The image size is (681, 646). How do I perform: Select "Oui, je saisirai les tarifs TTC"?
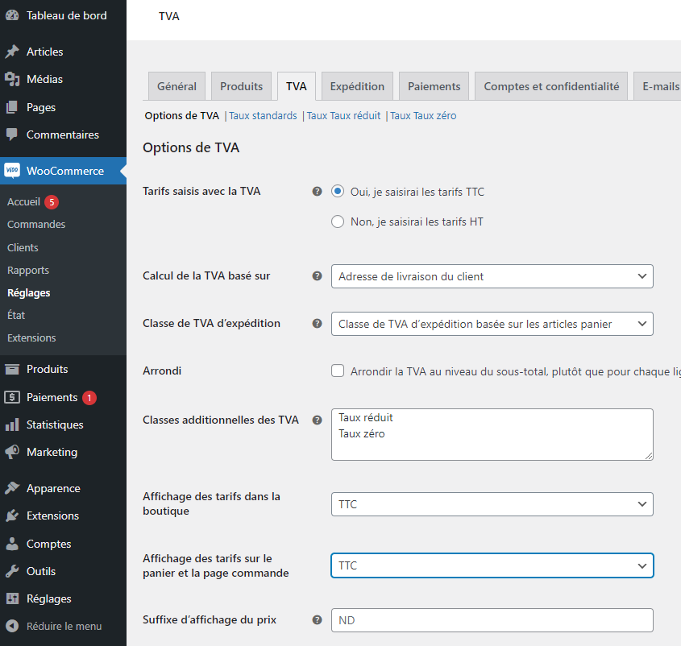338,192
